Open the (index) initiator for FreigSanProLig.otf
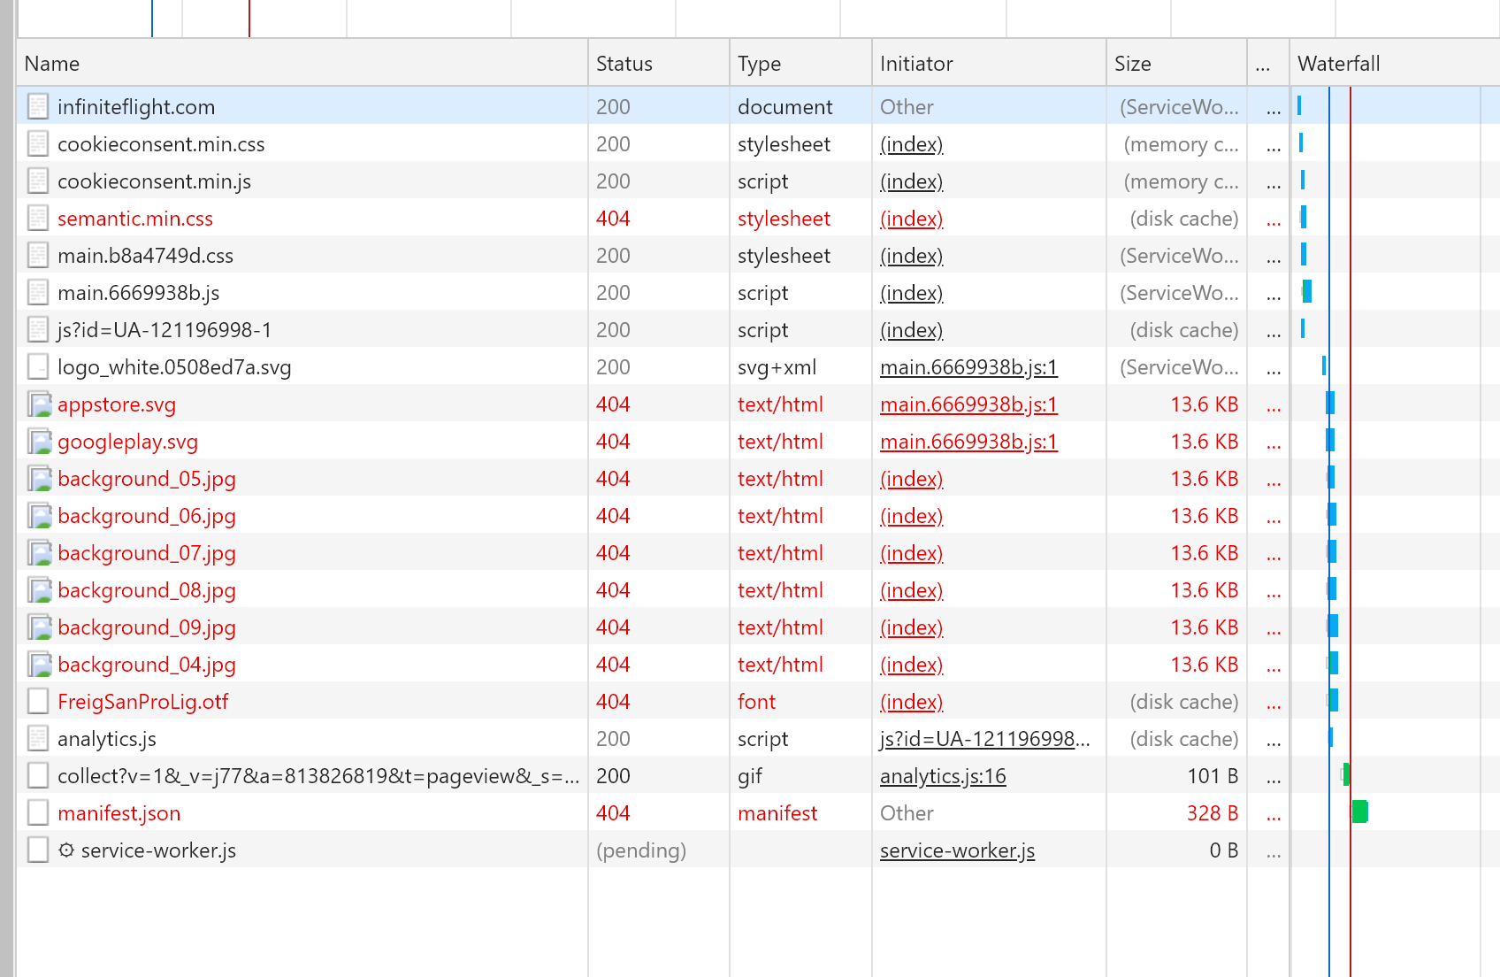1500x977 pixels. 912,702
